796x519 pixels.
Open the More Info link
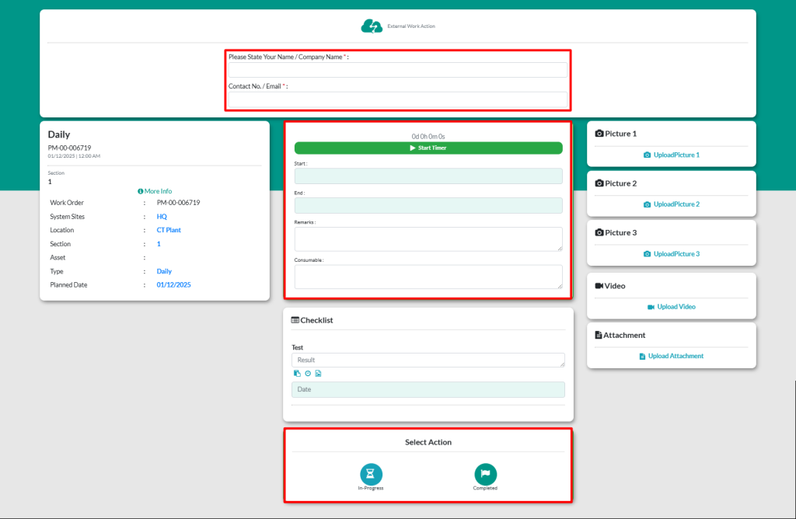[x=155, y=191]
